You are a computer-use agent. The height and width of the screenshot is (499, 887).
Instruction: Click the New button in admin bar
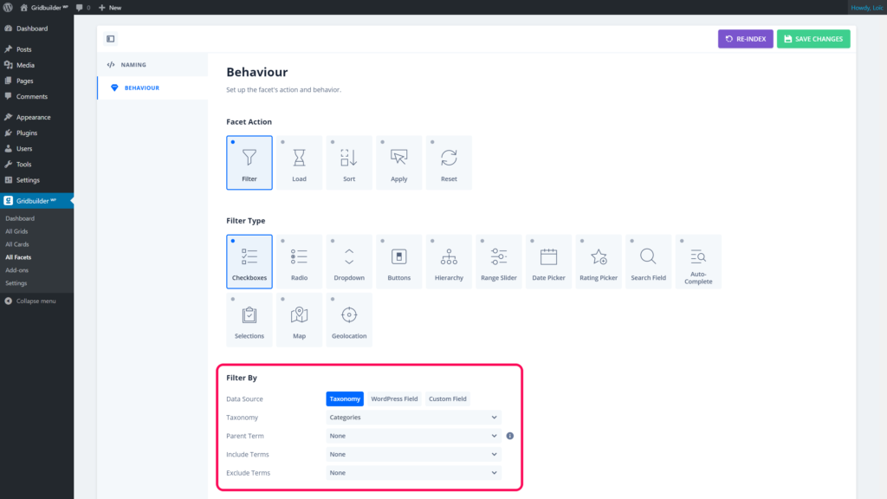tap(110, 7)
